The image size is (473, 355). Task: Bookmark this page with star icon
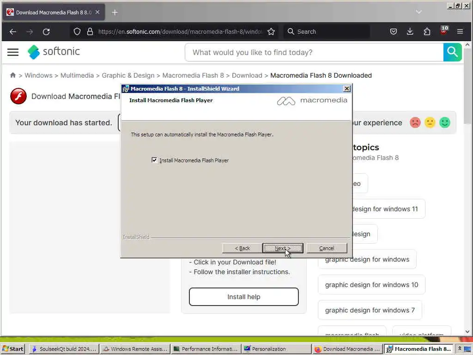[271, 32]
